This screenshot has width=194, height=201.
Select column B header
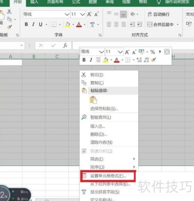pos(34,56)
